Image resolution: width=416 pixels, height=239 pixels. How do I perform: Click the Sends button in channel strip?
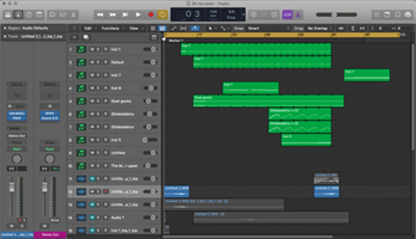[x=14, y=128]
